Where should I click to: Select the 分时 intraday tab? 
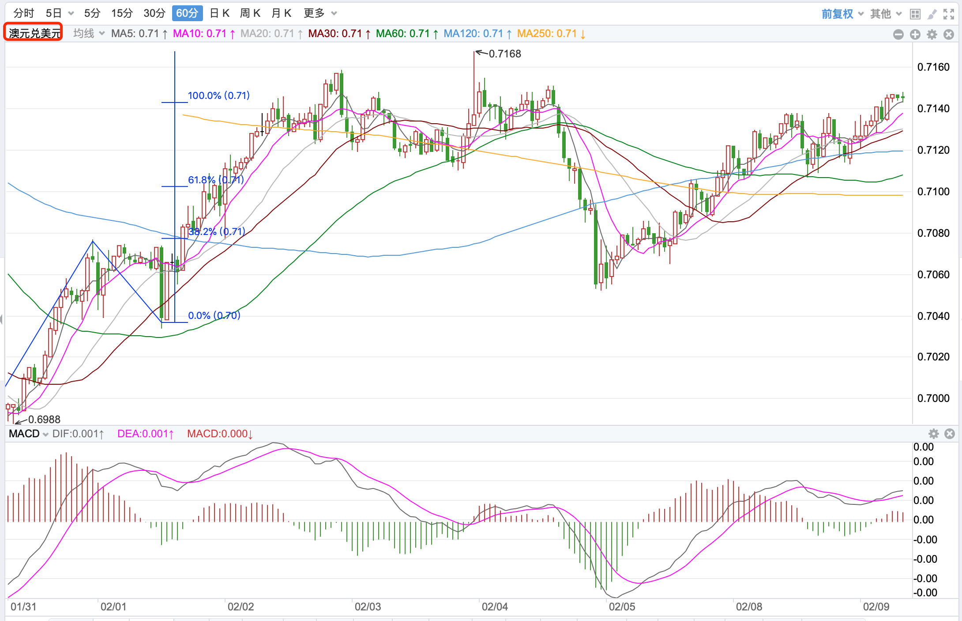(x=23, y=13)
